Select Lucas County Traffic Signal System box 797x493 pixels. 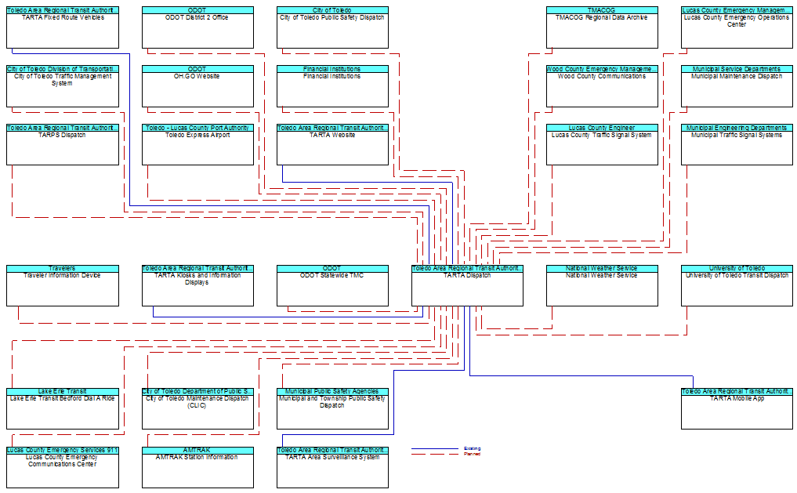[x=602, y=145]
